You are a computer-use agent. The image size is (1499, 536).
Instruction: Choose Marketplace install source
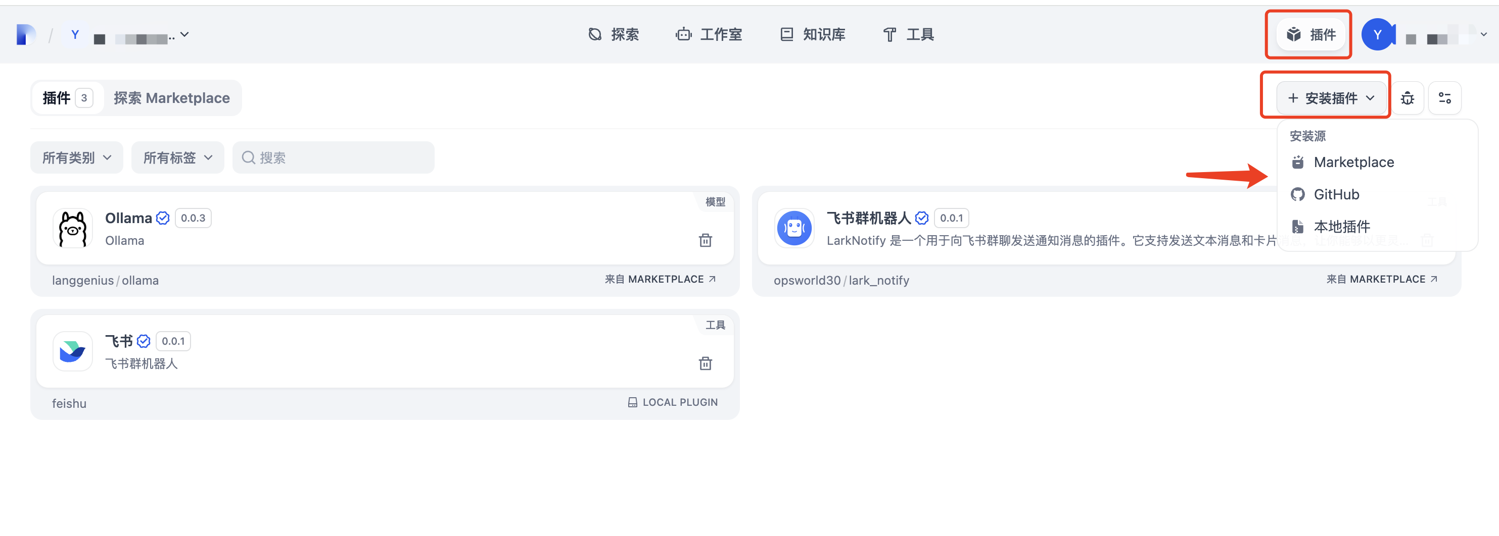[x=1377, y=162]
